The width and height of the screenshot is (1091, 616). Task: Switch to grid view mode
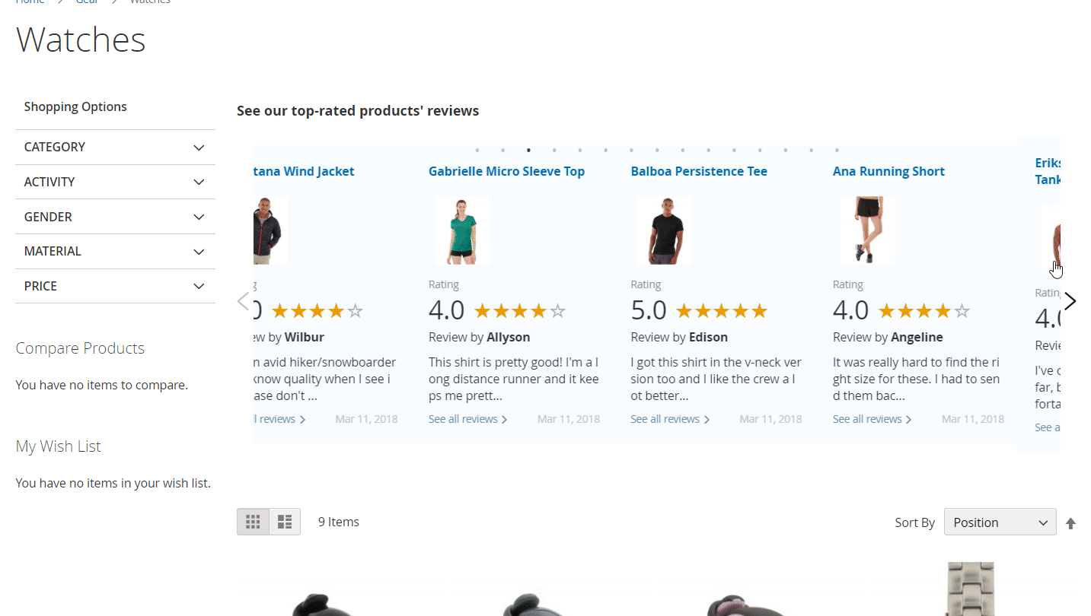pos(253,522)
